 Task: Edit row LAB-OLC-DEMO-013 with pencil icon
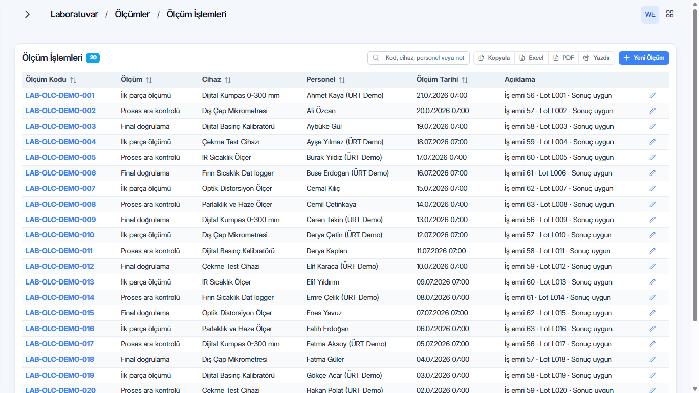point(652,282)
